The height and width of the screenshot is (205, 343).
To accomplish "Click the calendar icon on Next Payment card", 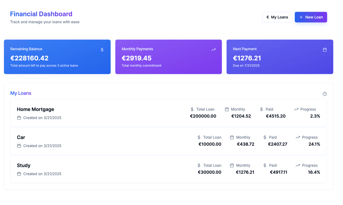I will coord(325,50).
